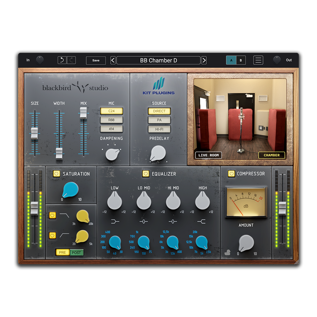
Task: Click the chamber room photo
Action: pos(240,119)
